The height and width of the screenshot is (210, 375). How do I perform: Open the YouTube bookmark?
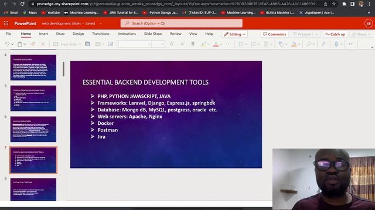(51, 13)
